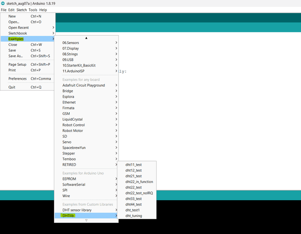Expand 11.ArduinoISP examples
This screenshot has height=234, width=301.
click(x=86, y=71)
